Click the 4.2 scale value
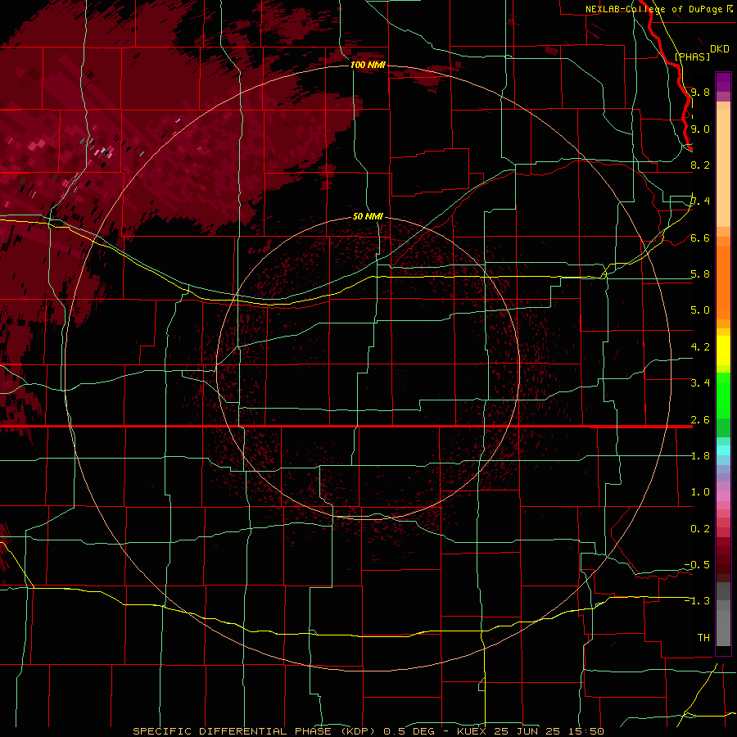The image size is (737, 737). (x=700, y=347)
